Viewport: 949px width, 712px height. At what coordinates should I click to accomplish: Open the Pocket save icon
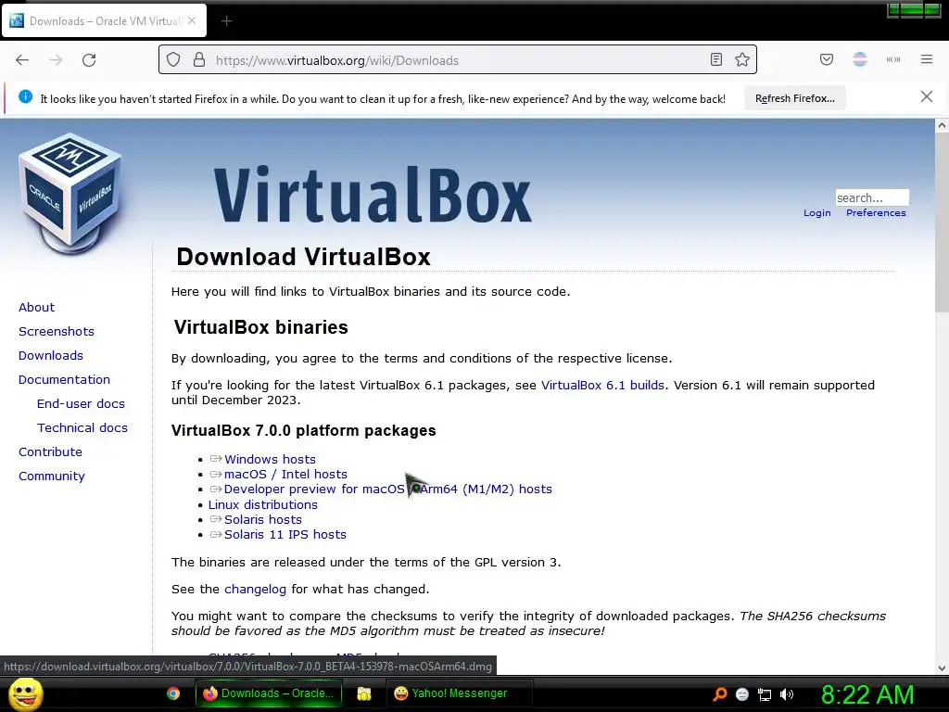coord(826,59)
